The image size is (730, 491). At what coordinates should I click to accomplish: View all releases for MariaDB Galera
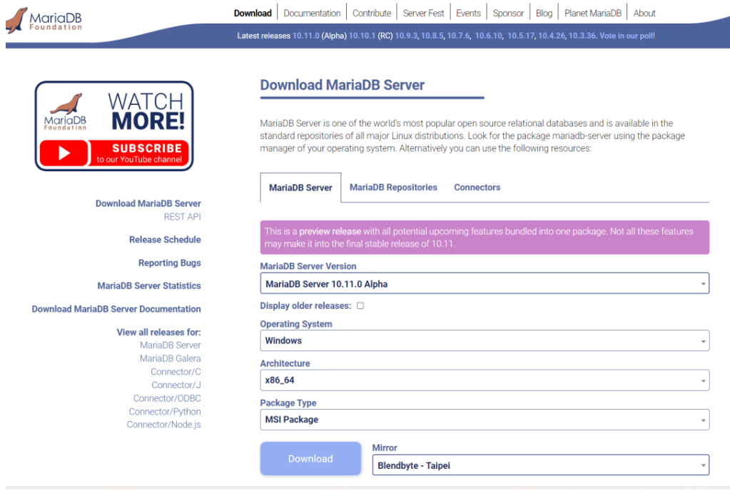(x=171, y=358)
